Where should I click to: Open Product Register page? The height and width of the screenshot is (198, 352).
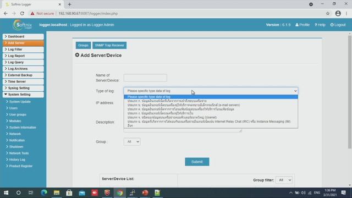[x=21, y=166]
